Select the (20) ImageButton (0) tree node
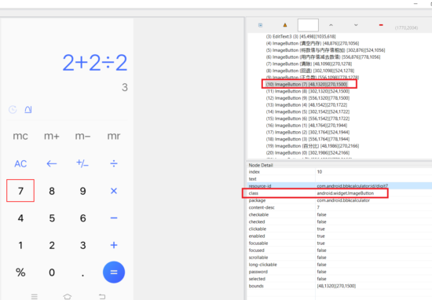This screenshot has height=300, width=432. (x=308, y=152)
